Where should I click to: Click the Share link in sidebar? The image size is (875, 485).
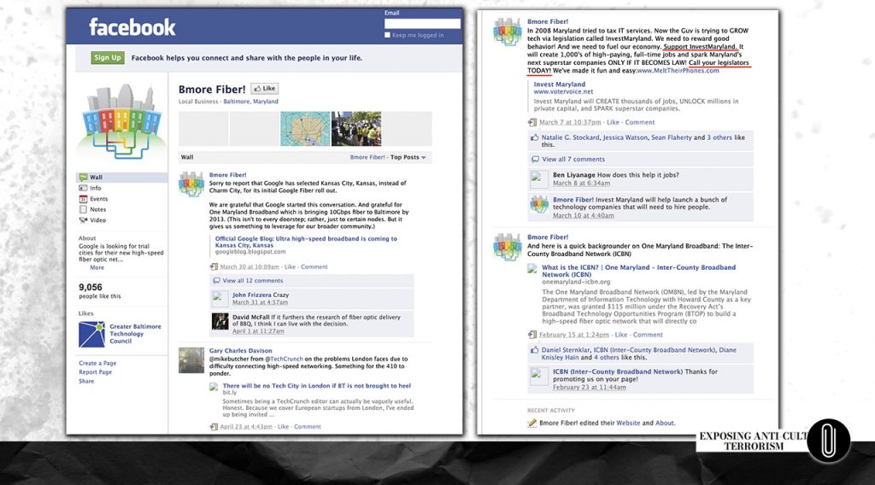click(x=86, y=382)
